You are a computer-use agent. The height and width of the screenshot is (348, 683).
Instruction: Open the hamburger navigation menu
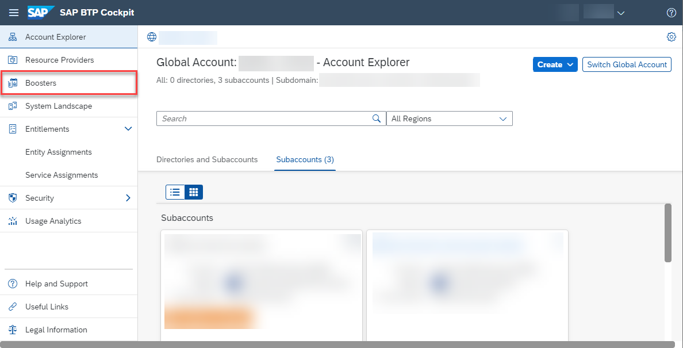(14, 13)
